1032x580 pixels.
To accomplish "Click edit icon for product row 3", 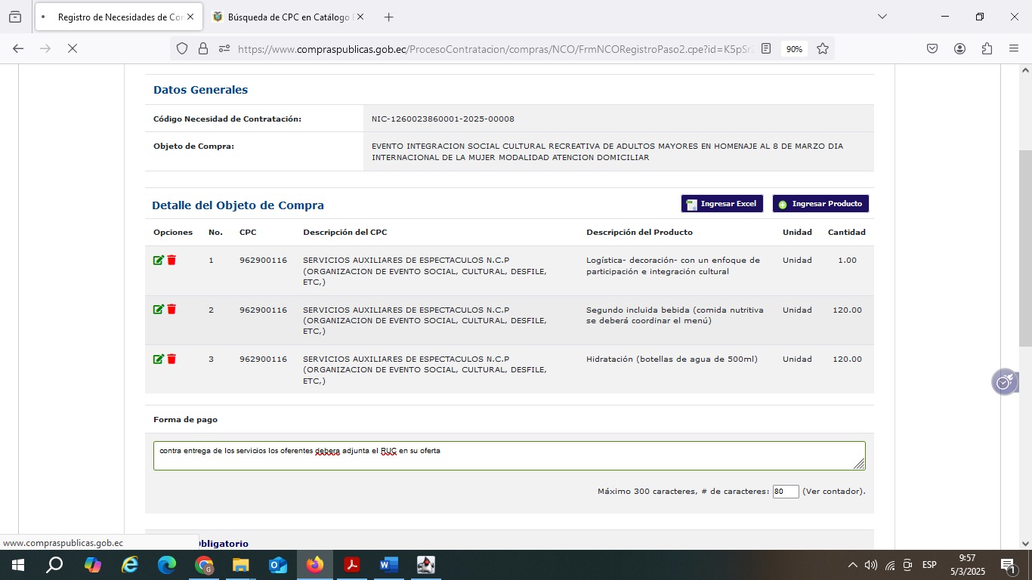I will (158, 359).
